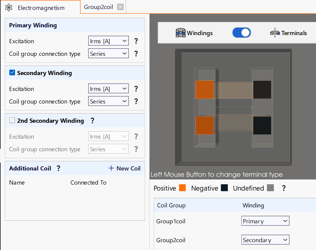This screenshot has height=250, width=316.
Task: Select the Group2coil tab
Action: click(x=98, y=7)
